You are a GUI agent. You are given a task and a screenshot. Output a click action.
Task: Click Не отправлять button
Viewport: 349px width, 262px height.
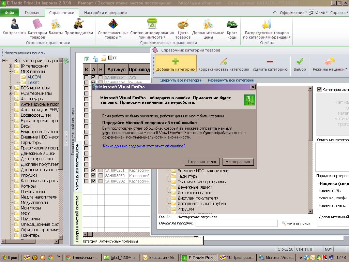[x=238, y=162]
